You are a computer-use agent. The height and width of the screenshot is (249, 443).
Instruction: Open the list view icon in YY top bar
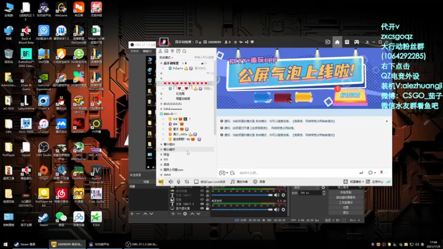click(347, 42)
